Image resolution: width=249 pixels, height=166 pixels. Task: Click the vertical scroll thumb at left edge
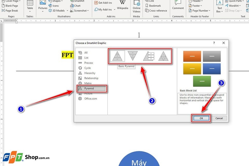(1, 33)
